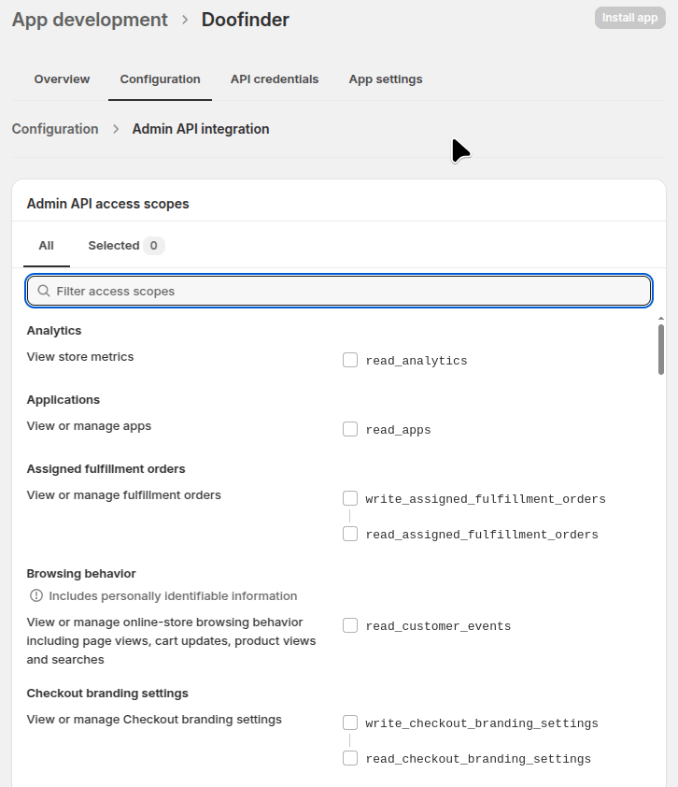Click the Configuration breadcrumb link
The height and width of the screenshot is (787, 678).
pos(55,129)
